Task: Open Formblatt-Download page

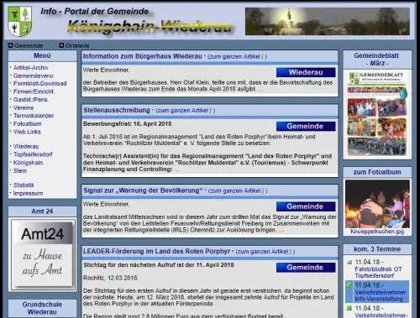Action: pos(40,84)
